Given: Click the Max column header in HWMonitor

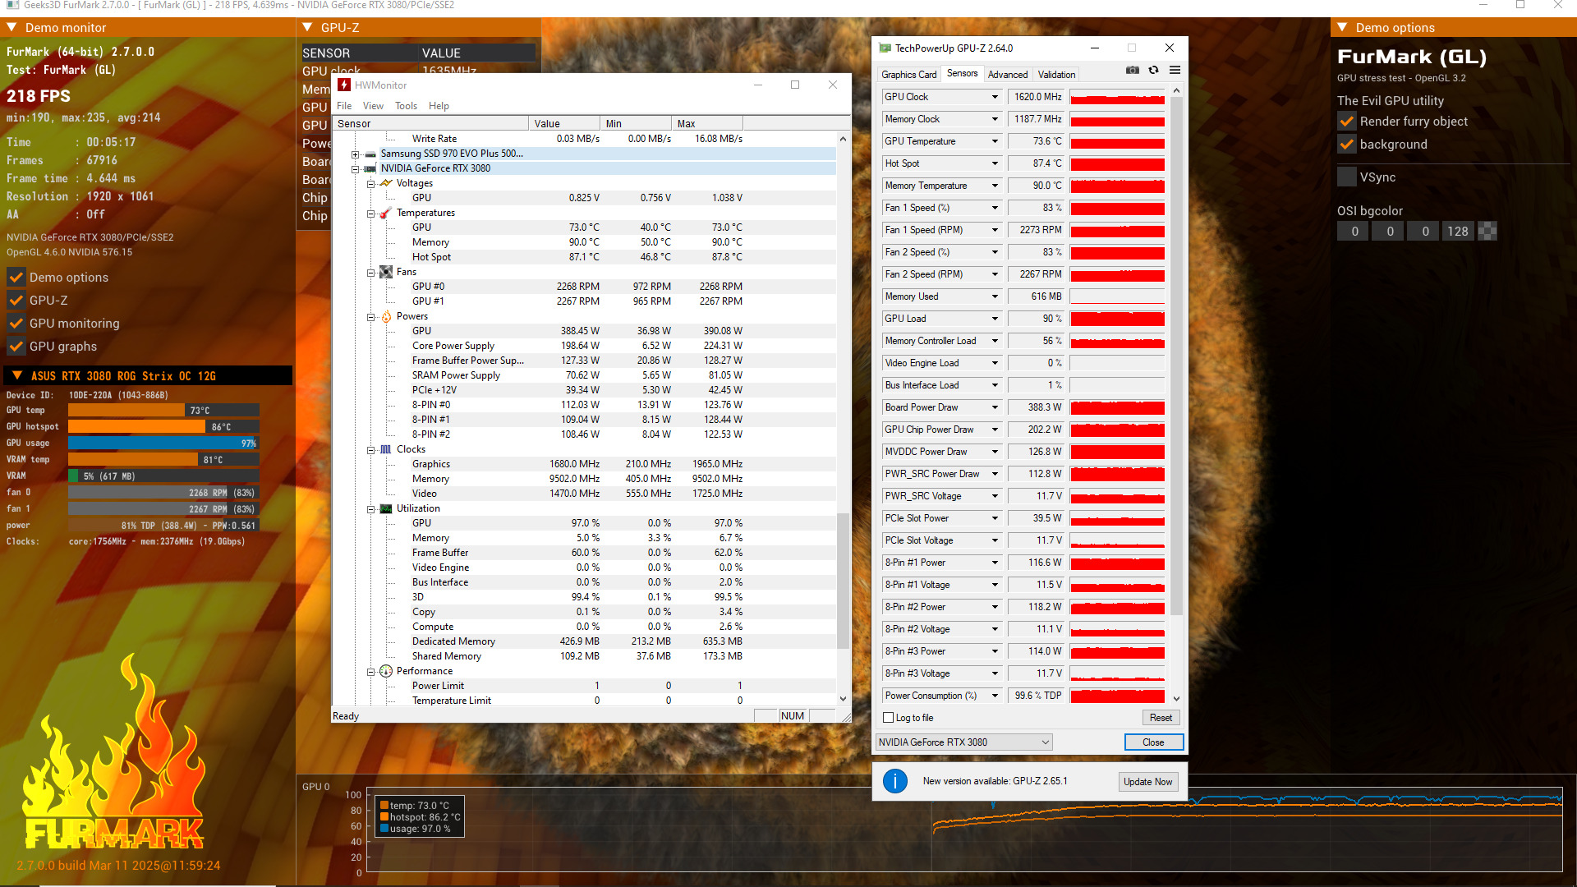Looking at the screenshot, I should 707,124.
